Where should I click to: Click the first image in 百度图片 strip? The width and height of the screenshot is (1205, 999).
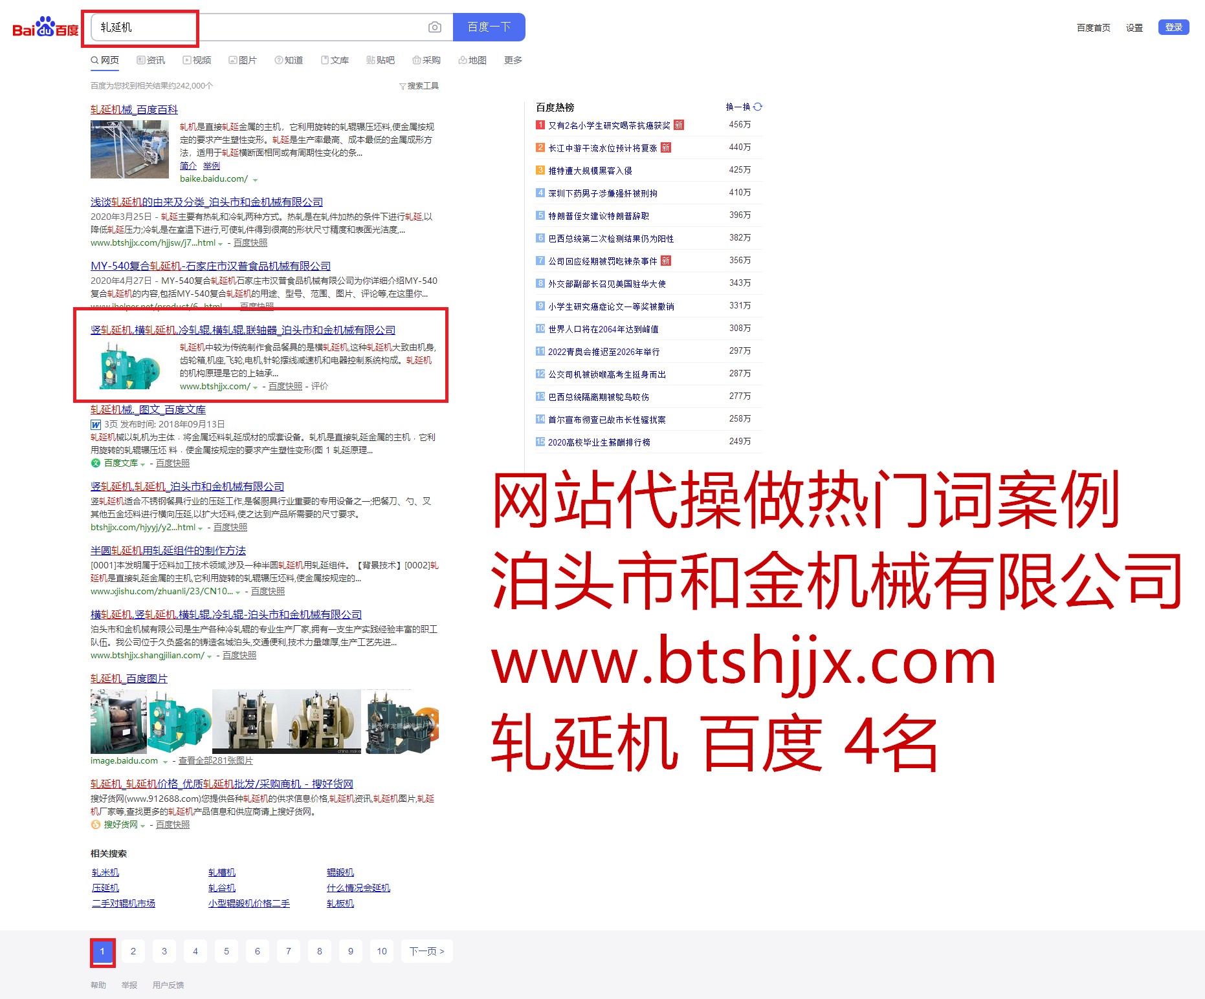coord(118,722)
